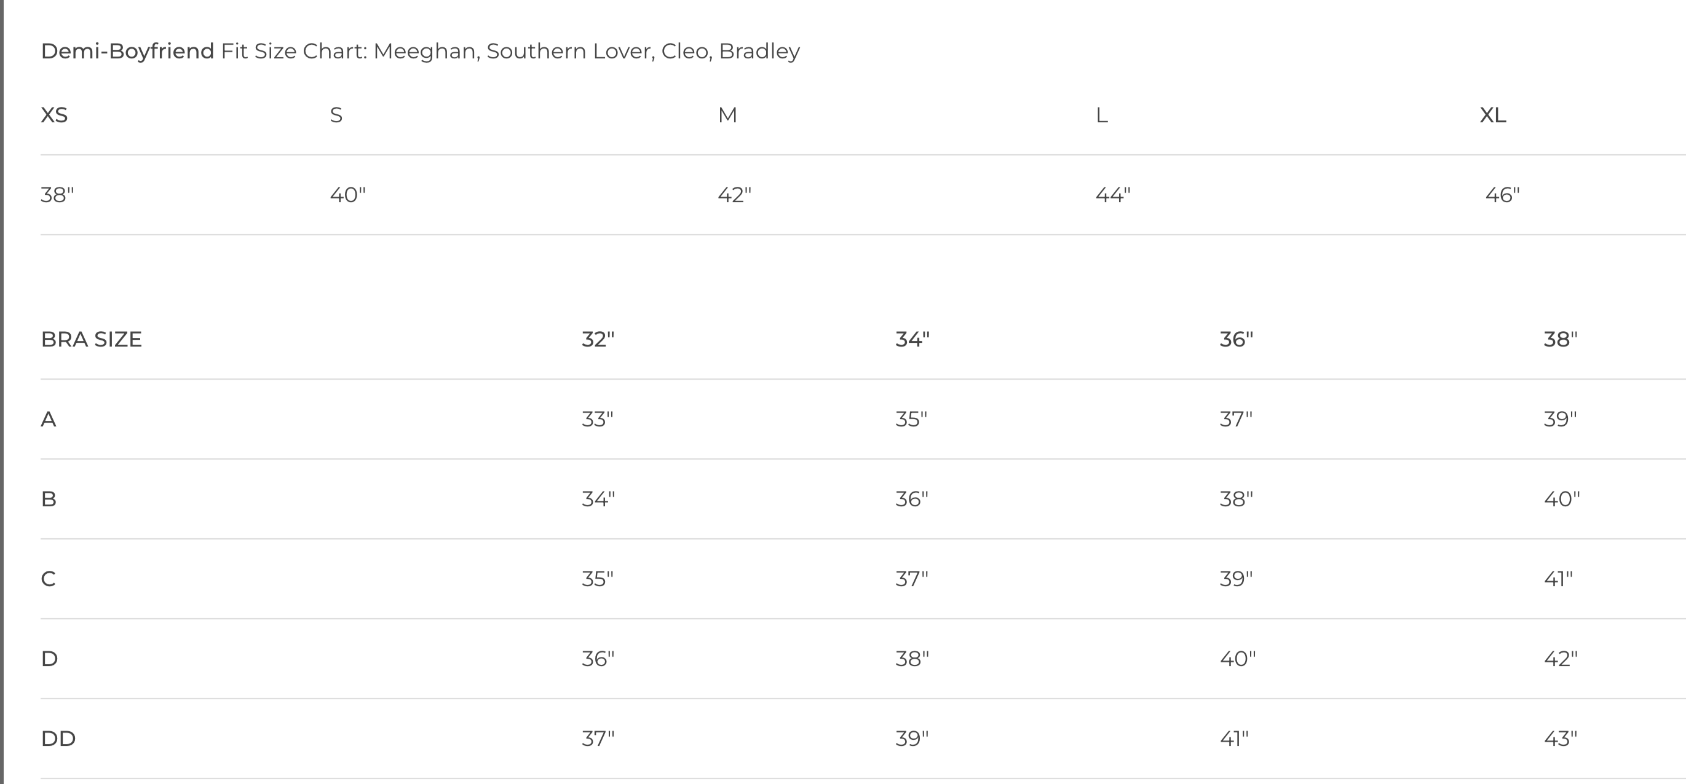Click the S size column header
Screen dimensions: 1686x784
[x=336, y=115]
